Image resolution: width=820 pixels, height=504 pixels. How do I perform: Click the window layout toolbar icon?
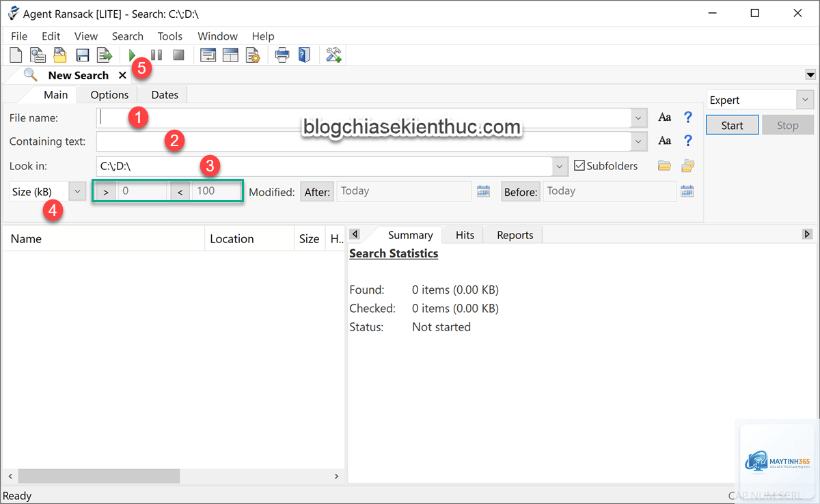pos(230,55)
